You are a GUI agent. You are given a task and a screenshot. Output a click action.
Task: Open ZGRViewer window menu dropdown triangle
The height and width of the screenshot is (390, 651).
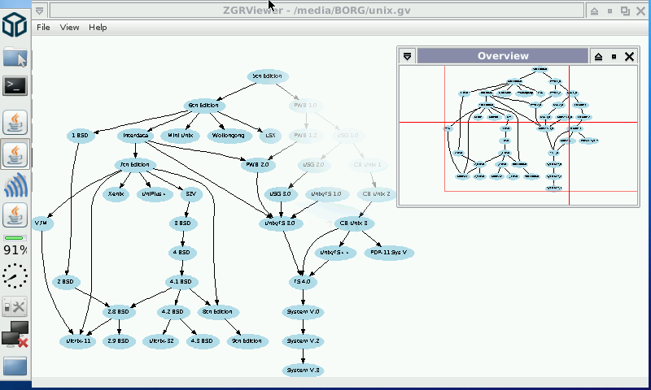[x=39, y=11]
